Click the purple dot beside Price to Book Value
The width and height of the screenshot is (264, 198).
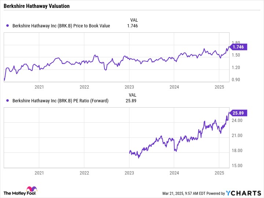[x=8, y=26]
